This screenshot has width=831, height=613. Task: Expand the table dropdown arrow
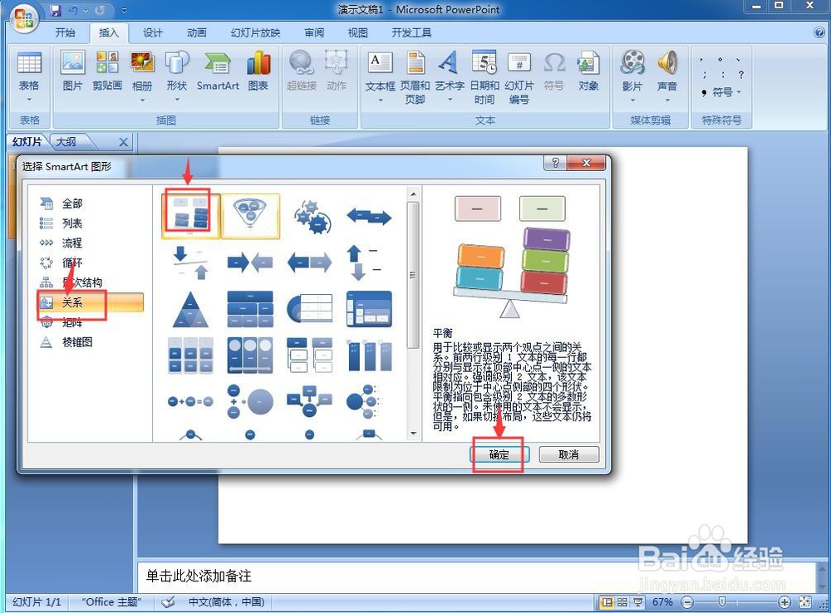tap(29, 100)
